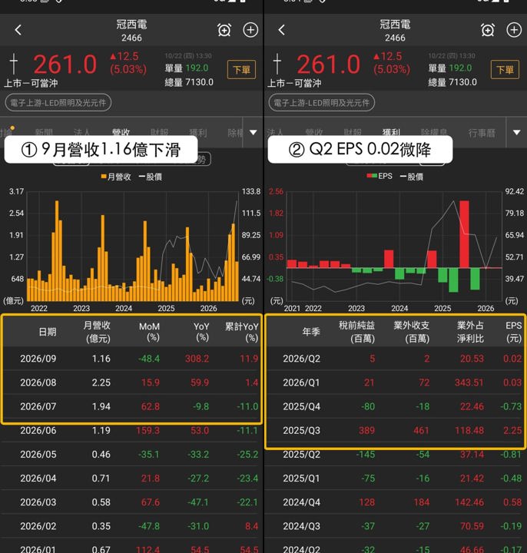Switch to 財報 tab in left screen
Screen dimensions: 527x553
click(160, 132)
